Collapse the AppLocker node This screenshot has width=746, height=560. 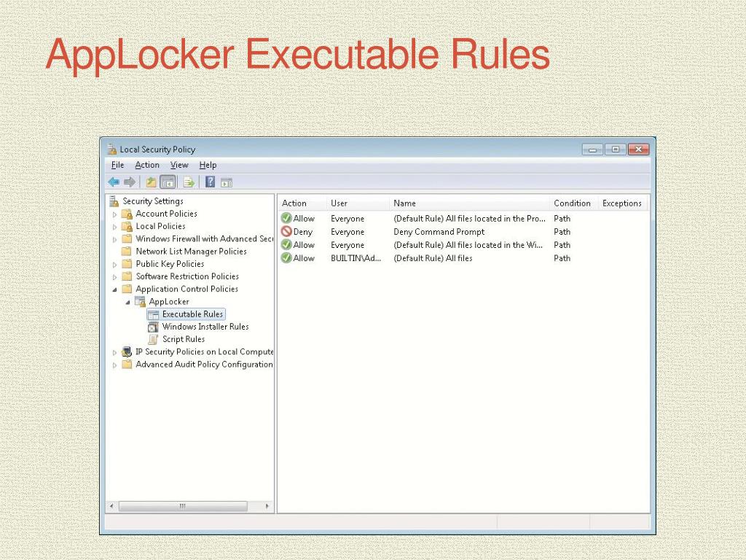pyautogui.click(x=127, y=302)
